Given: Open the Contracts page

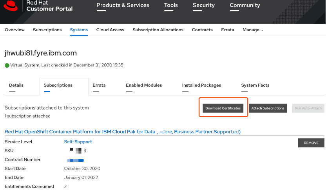Looking at the screenshot, I should coord(202,30).
